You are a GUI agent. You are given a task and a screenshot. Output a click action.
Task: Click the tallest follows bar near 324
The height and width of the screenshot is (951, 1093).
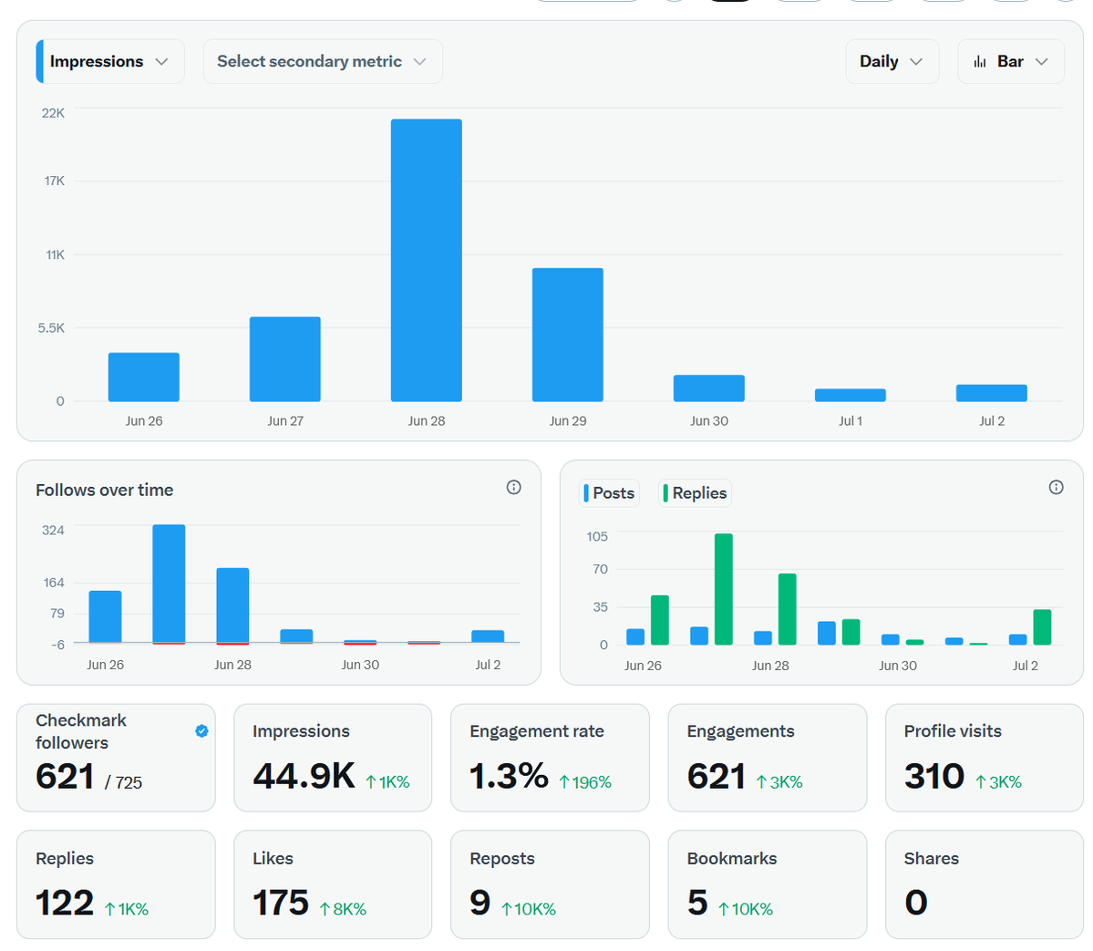pyautogui.click(x=169, y=584)
